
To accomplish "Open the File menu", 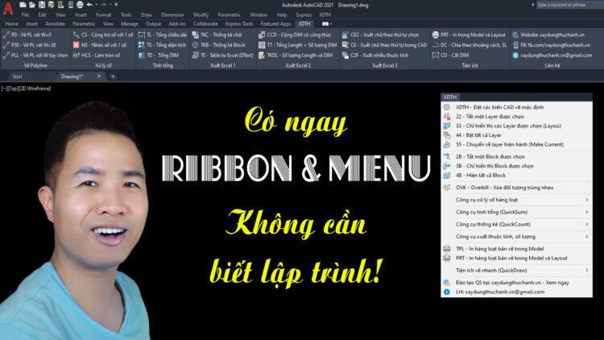I will (25, 15).
